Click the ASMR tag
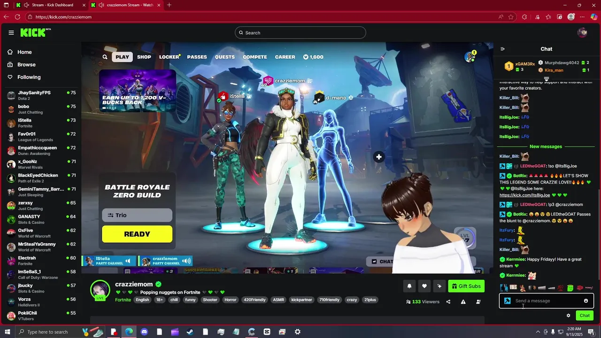This screenshot has width=601, height=338. pyautogui.click(x=278, y=300)
